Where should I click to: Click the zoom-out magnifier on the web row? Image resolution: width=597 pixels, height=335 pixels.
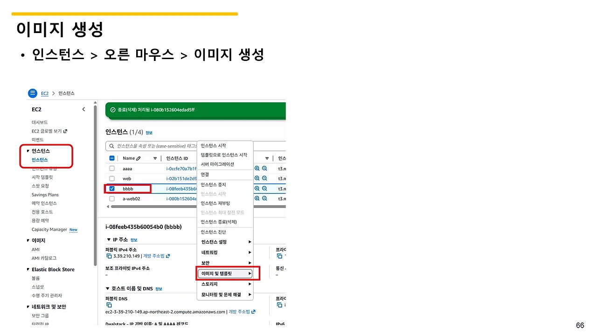tap(265, 178)
